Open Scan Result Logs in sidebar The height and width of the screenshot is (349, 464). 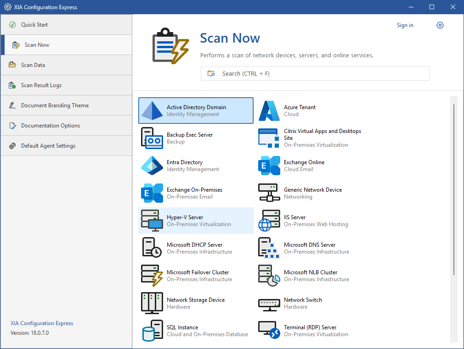(x=41, y=85)
